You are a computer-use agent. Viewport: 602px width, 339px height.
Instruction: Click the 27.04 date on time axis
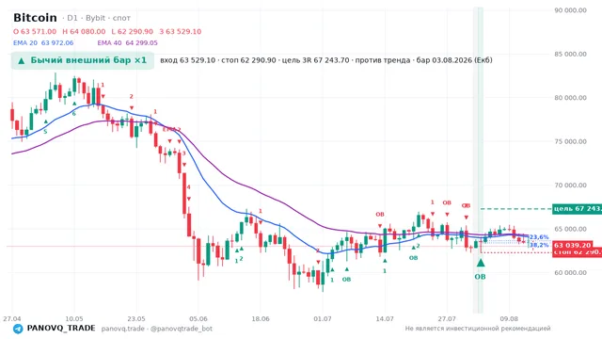coord(12,319)
